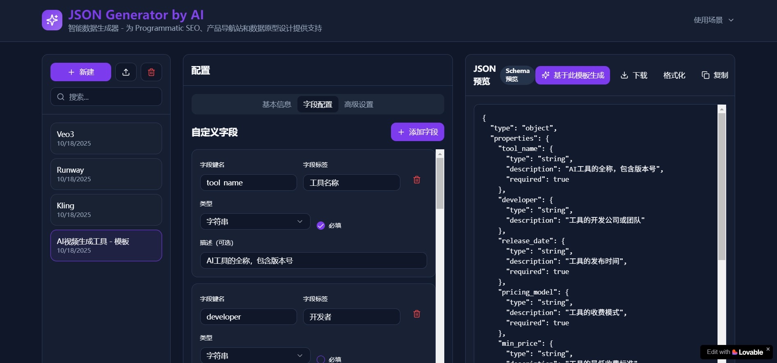
Task: Click the 新建 button
Action: pos(81,72)
